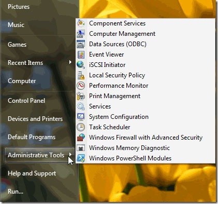218x204 pixels.
Task: Open Control Panel
Action: (x=26, y=101)
